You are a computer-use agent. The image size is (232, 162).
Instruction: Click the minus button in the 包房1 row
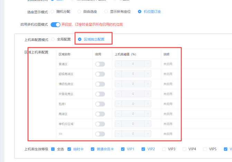coord(118,104)
